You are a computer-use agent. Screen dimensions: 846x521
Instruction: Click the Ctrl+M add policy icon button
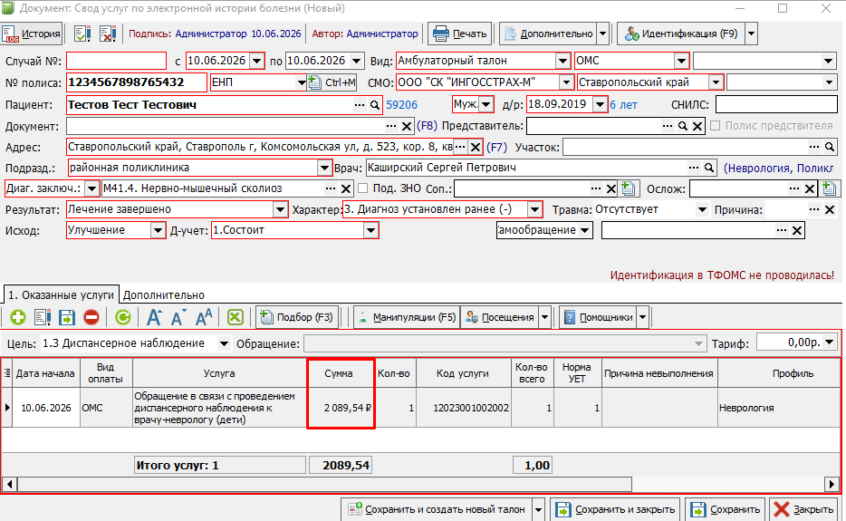click(x=332, y=82)
